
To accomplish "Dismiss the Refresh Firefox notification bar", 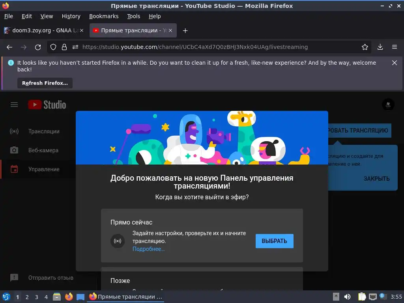I will point(395,63).
